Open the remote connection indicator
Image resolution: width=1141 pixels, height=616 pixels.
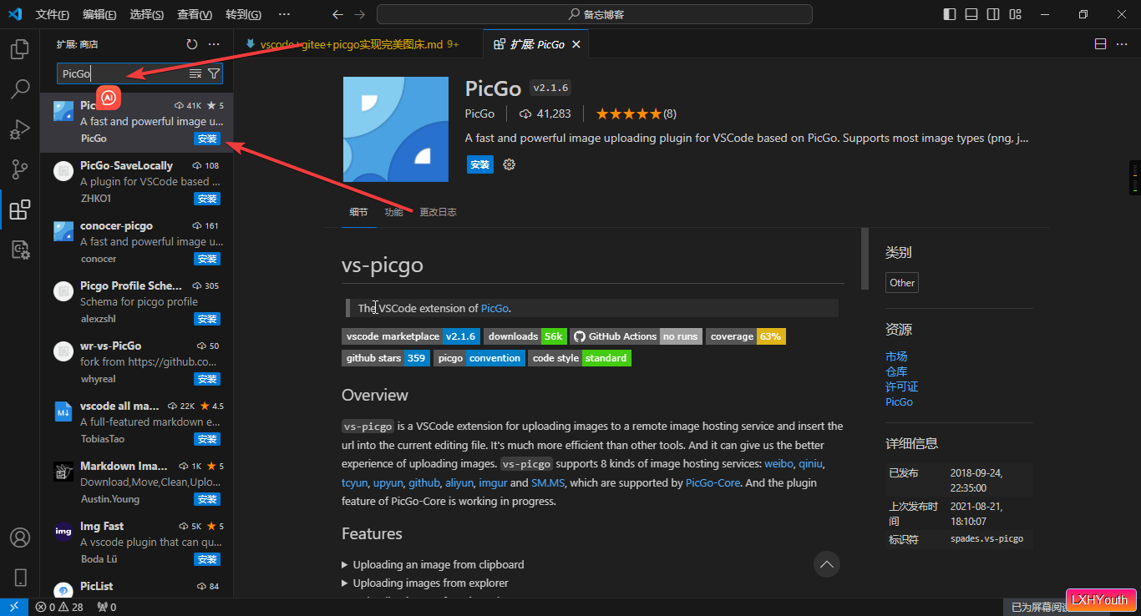13,607
